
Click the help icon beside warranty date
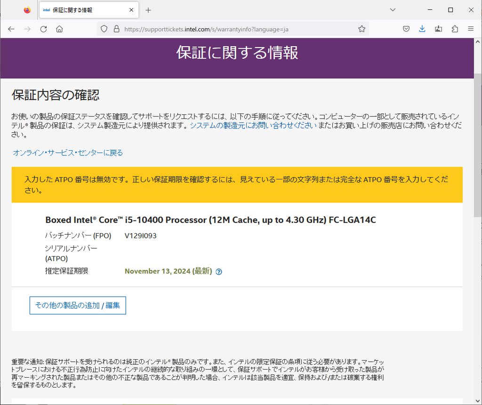219,272
